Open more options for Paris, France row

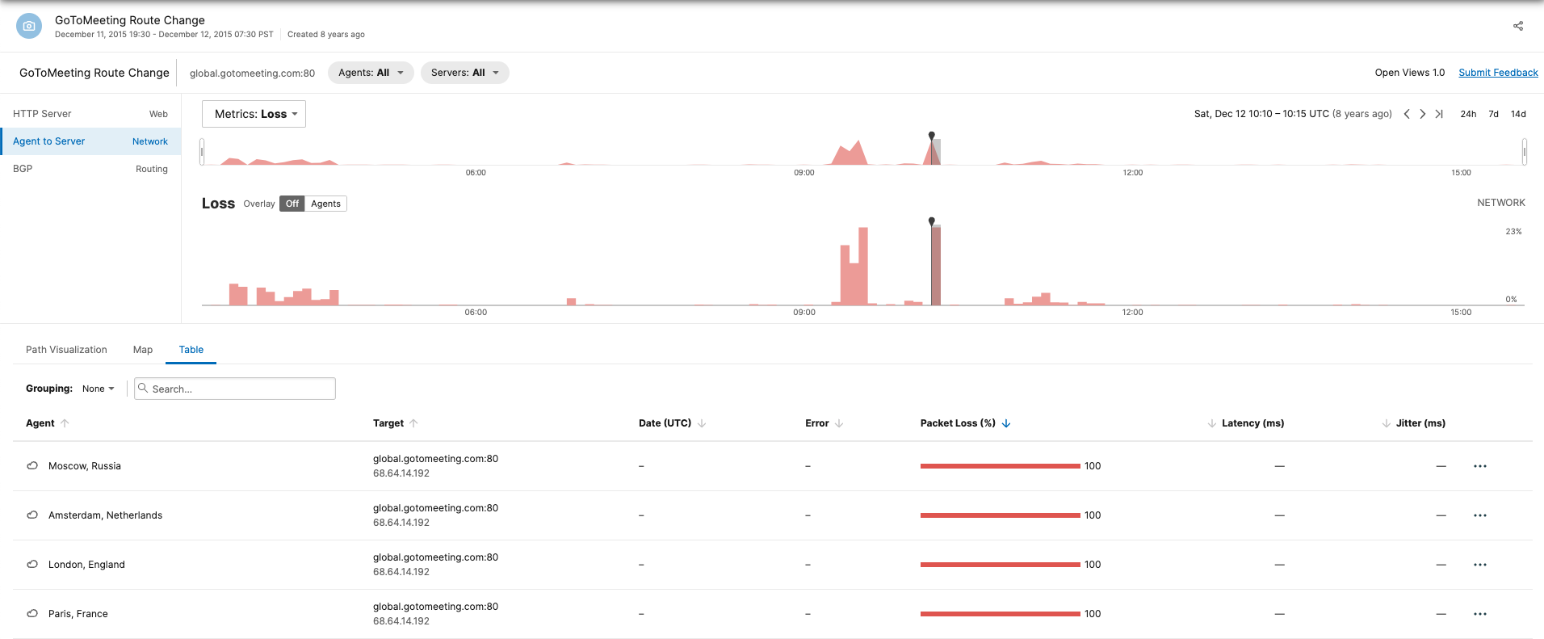tap(1479, 614)
